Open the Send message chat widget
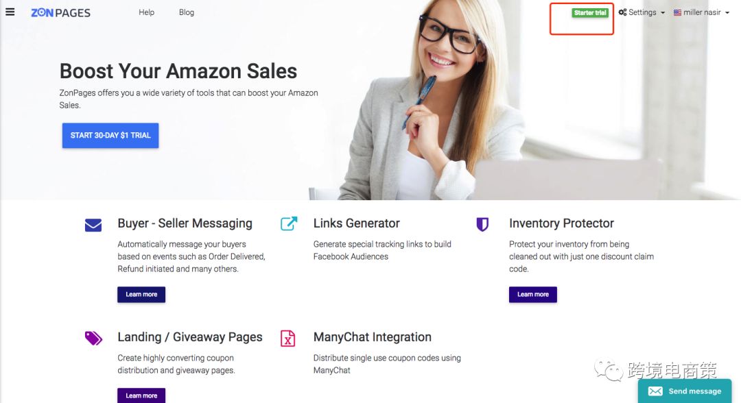 684,391
